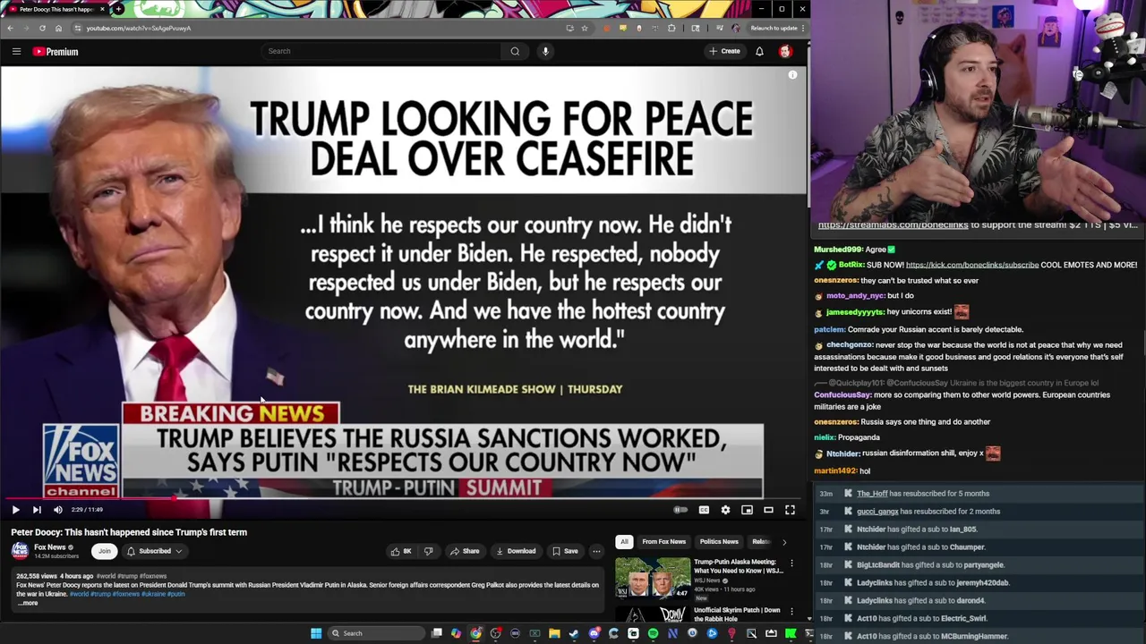This screenshot has width=1146, height=644.
Task: Select the All filter chip
Action: pos(624,541)
